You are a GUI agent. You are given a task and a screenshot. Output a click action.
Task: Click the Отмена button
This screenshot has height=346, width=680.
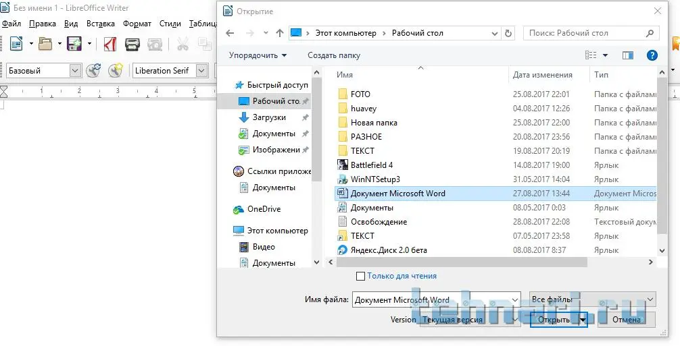(627, 320)
